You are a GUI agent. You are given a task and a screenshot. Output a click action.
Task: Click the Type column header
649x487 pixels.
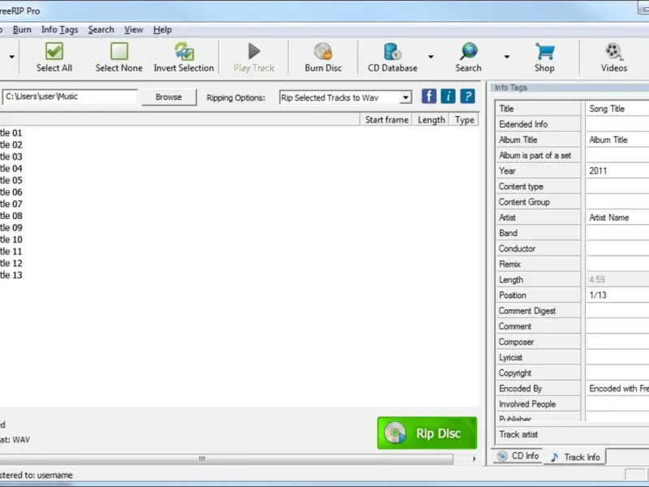pos(464,119)
